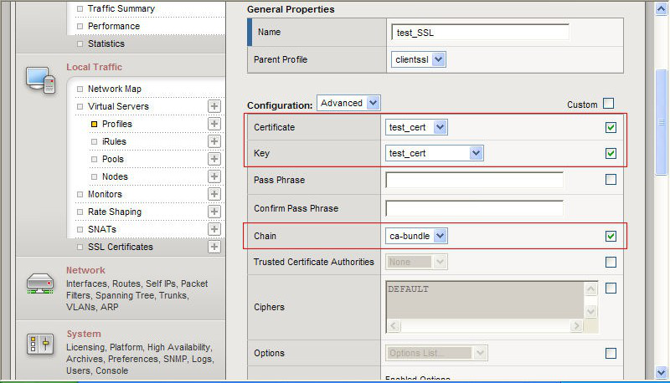Click plus icon next to SSL Certificates
Screen dimensions: 670x383
tap(214, 247)
